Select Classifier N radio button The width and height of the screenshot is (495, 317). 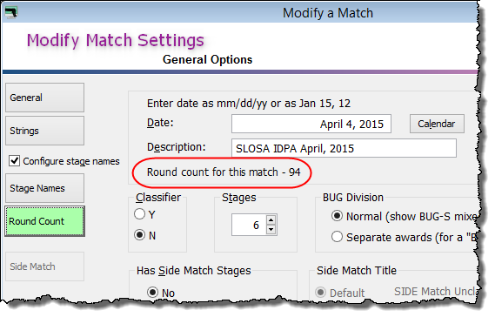click(x=139, y=235)
